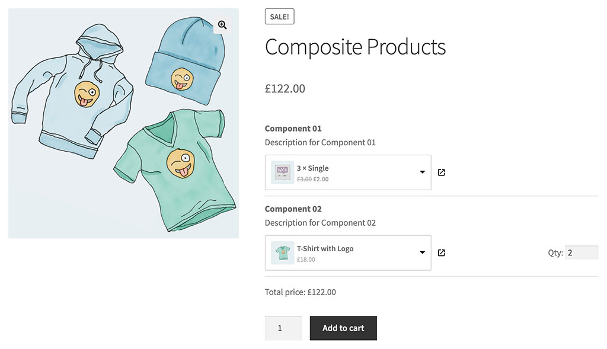Screen dimensions: 607x349
Task: Click the WOO thumbnail in Component 01 selector
Action: (282, 172)
